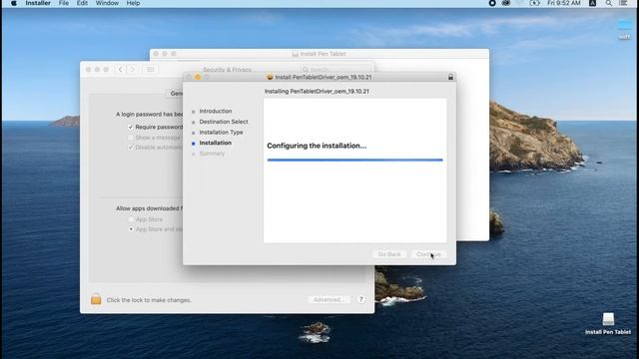Click Security & Privacy search field
639x359 pixels.
336,69
